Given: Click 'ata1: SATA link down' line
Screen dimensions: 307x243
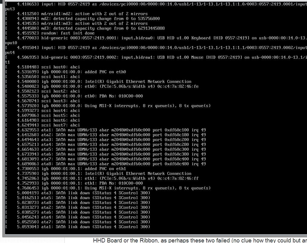Looking at the screenshot, I should (x=78, y=227).
